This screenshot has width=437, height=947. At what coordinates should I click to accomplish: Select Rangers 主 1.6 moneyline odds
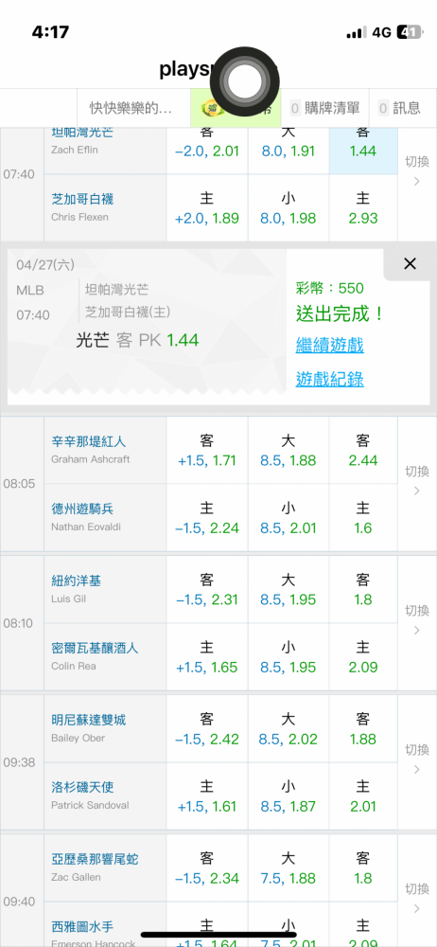363,518
